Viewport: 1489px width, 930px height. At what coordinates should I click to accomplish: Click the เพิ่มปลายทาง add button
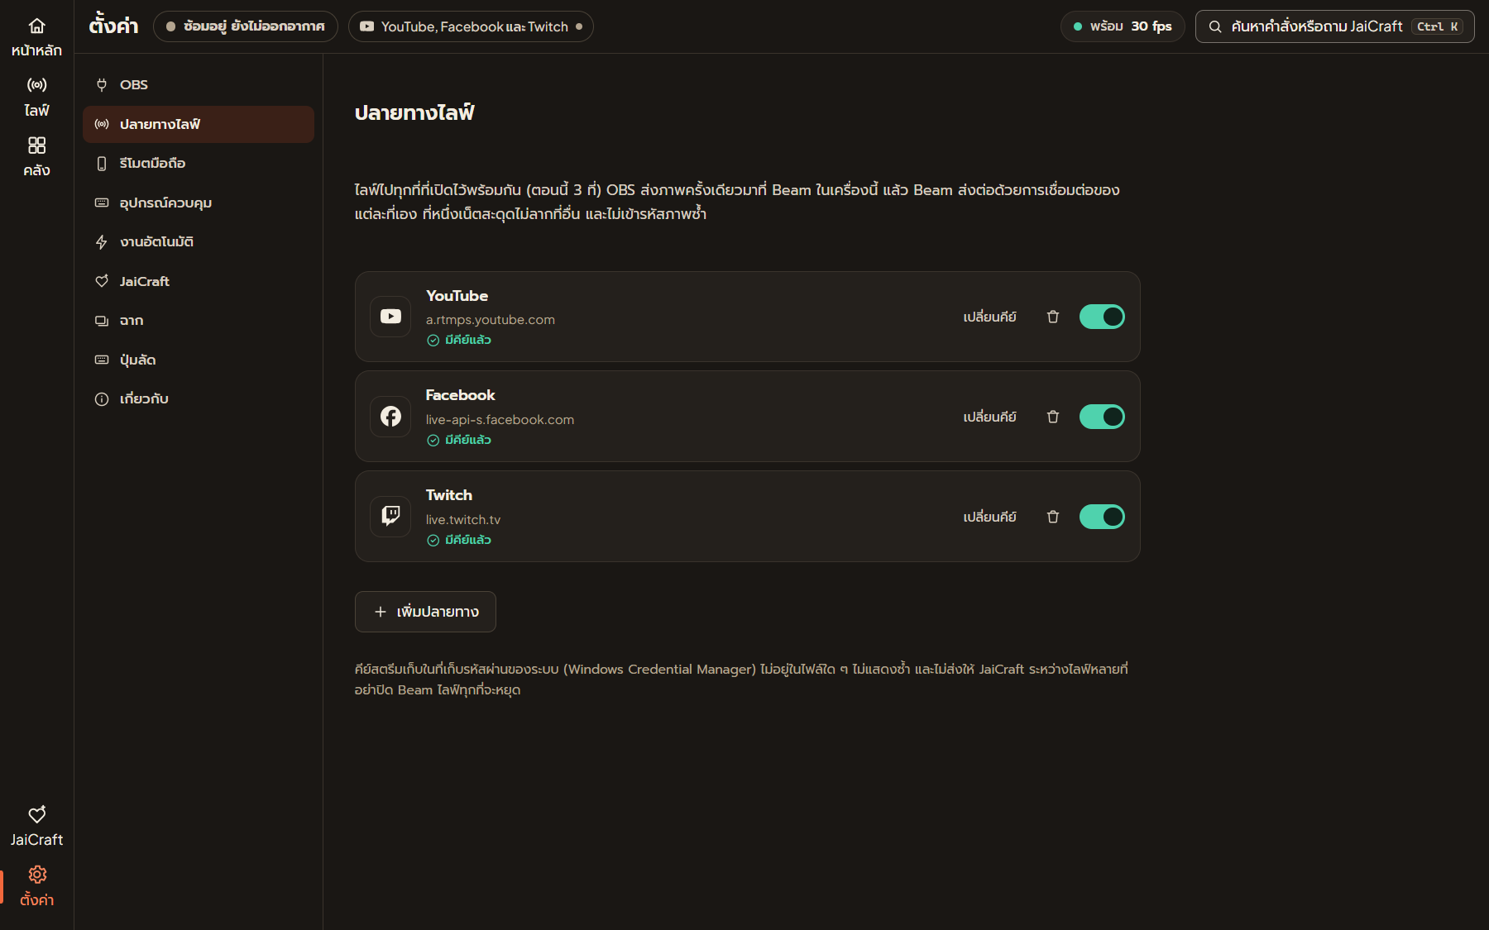click(425, 612)
